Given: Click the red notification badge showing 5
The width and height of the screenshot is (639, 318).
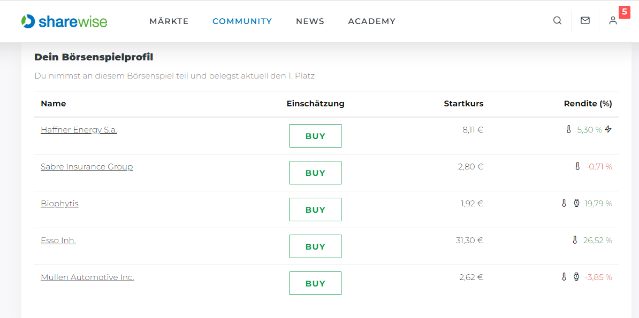Looking at the screenshot, I should pyautogui.click(x=625, y=12).
